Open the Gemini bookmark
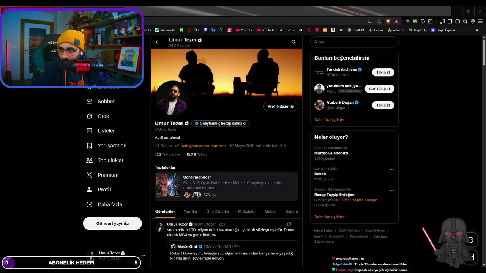 (x=376, y=30)
